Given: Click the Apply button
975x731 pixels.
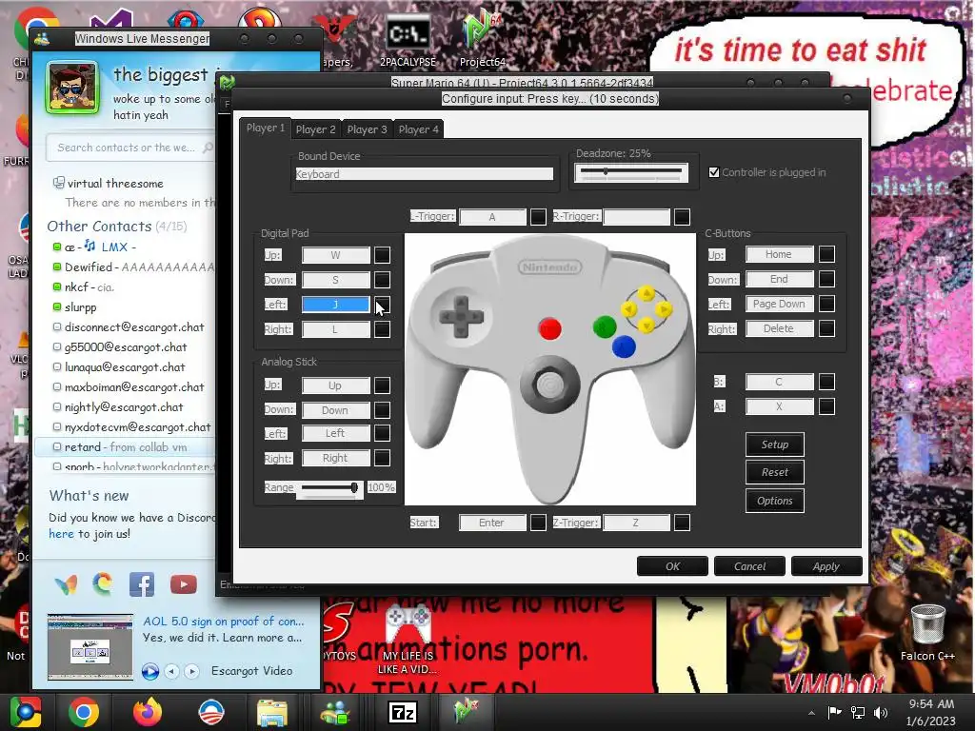Looking at the screenshot, I should coord(826,566).
